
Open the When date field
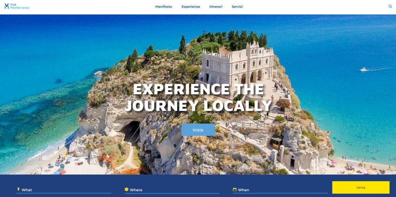[280, 190]
